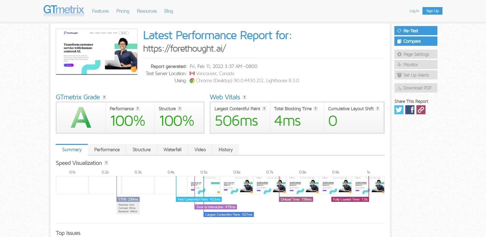This screenshot has height=237, width=486.
Task: Switch to the Structure tab
Action: pyautogui.click(x=141, y=150)
